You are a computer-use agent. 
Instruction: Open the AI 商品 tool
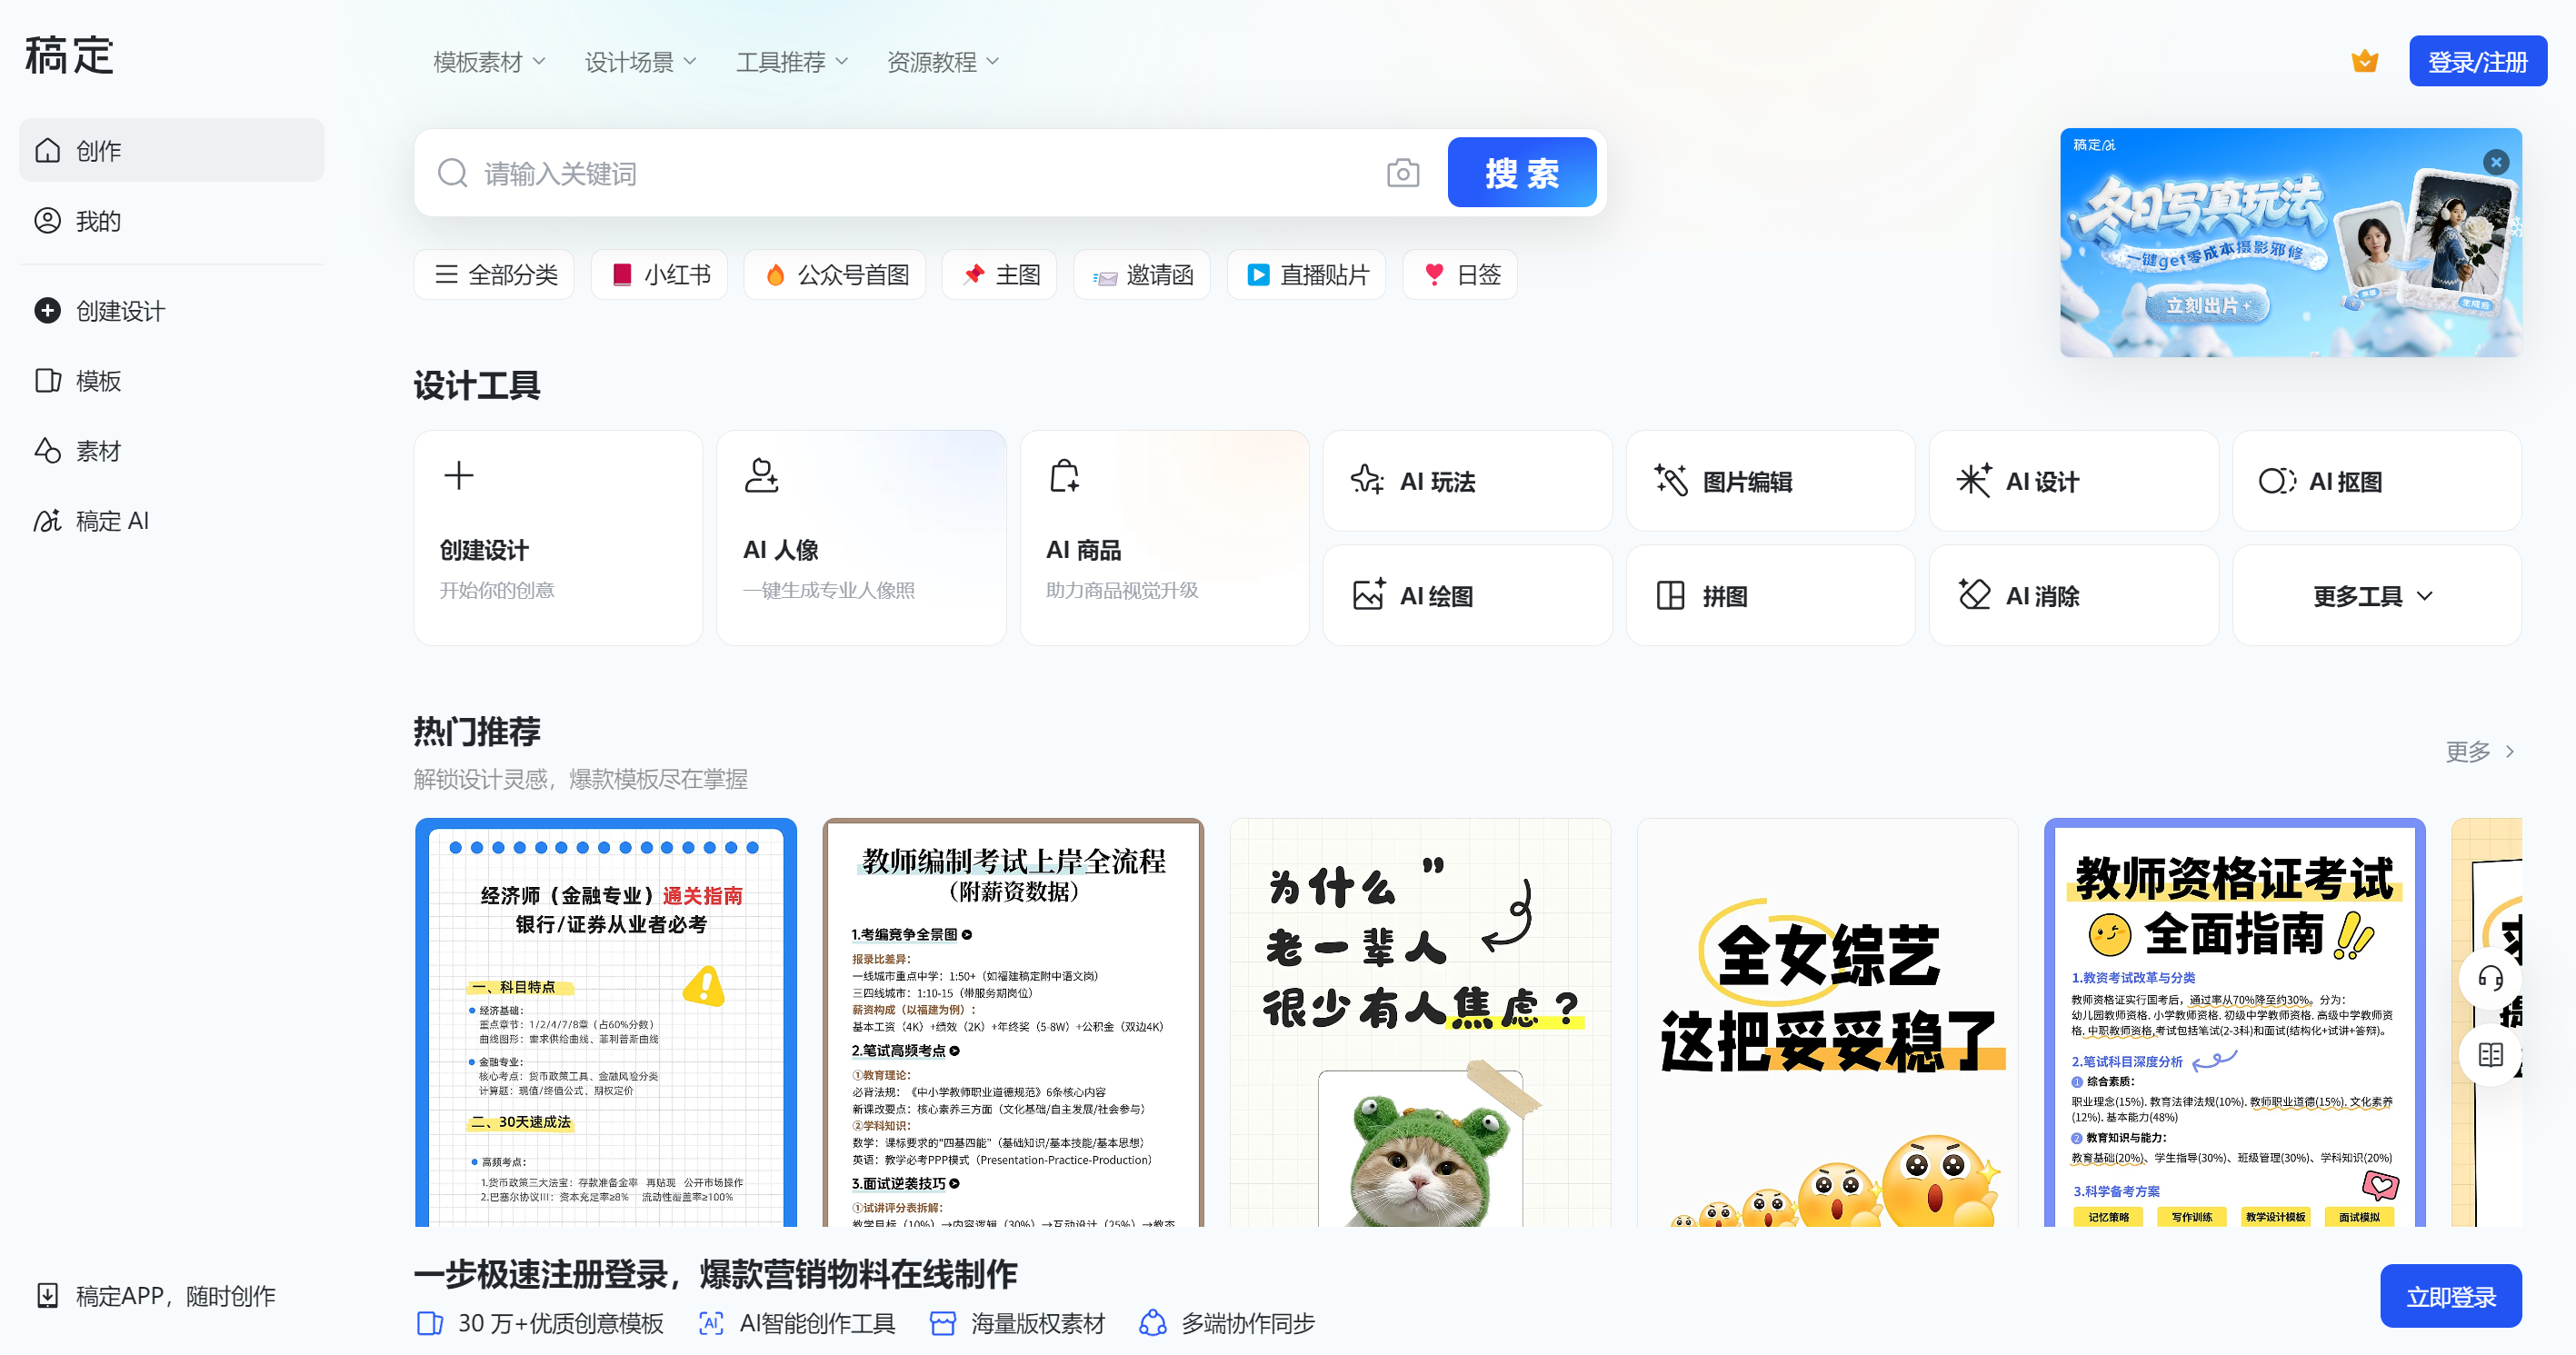click(1163, 537)
